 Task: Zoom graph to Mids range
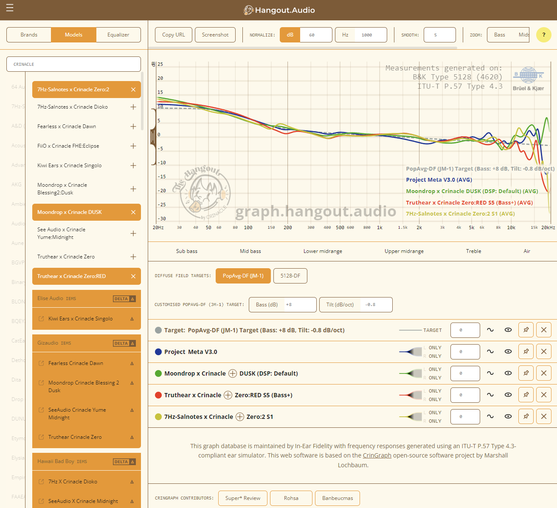523,35
